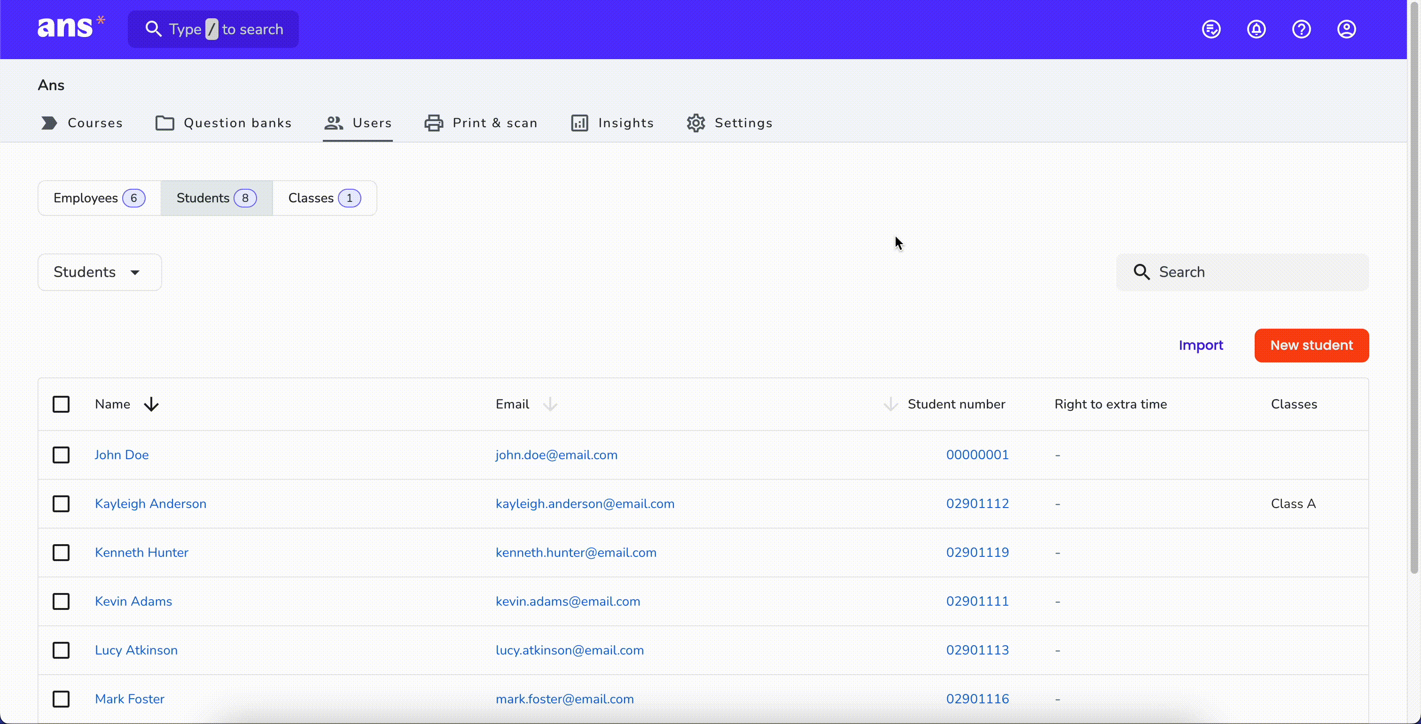Open Kenneth Hunter's student profile

[x=142, y=553]
